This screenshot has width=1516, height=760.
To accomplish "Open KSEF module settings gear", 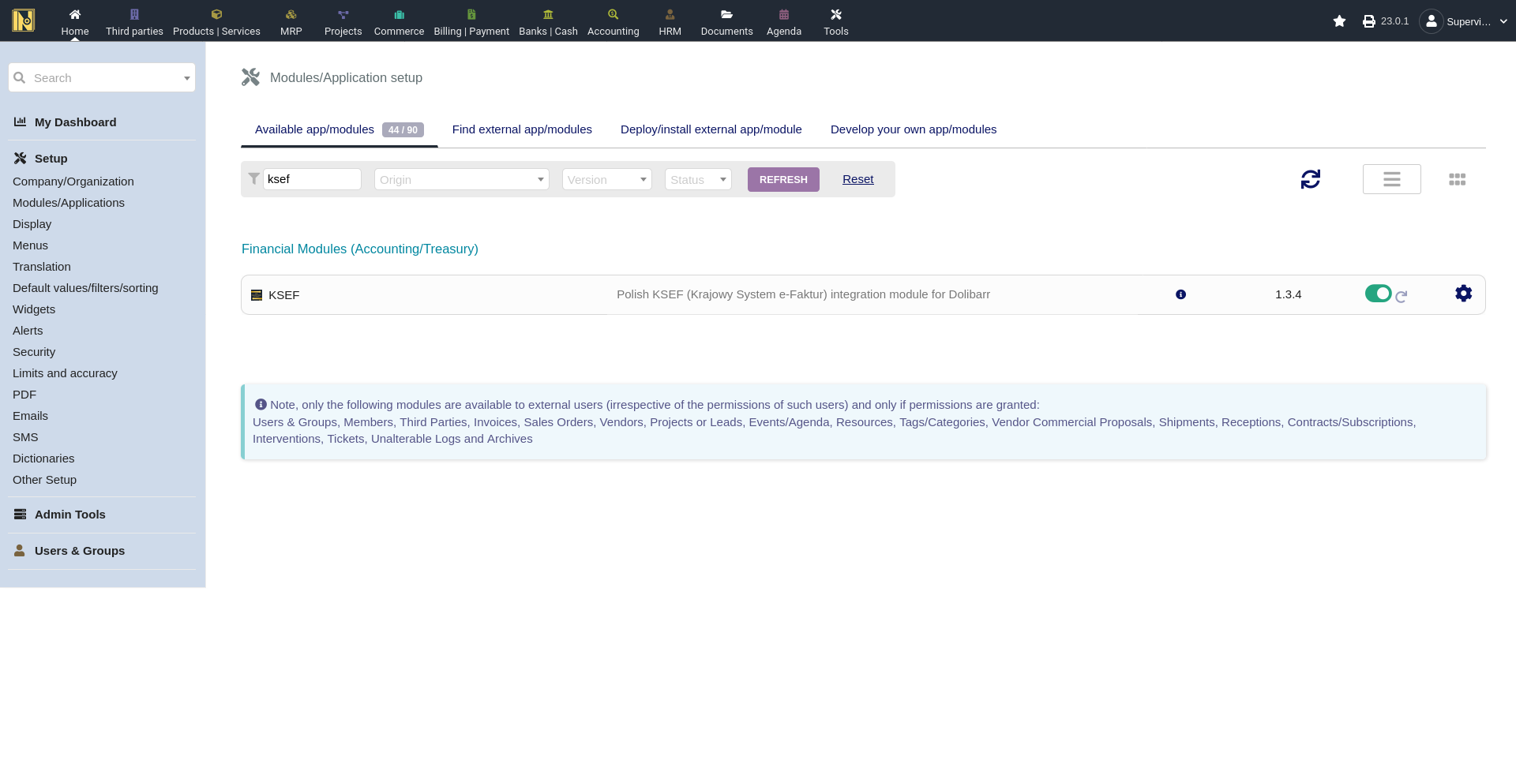I will (1463, 294).
